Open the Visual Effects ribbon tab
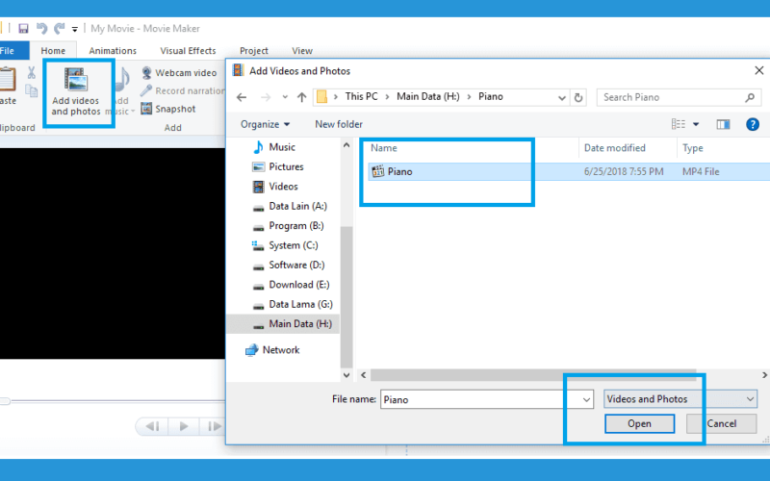 coord(188,51)
